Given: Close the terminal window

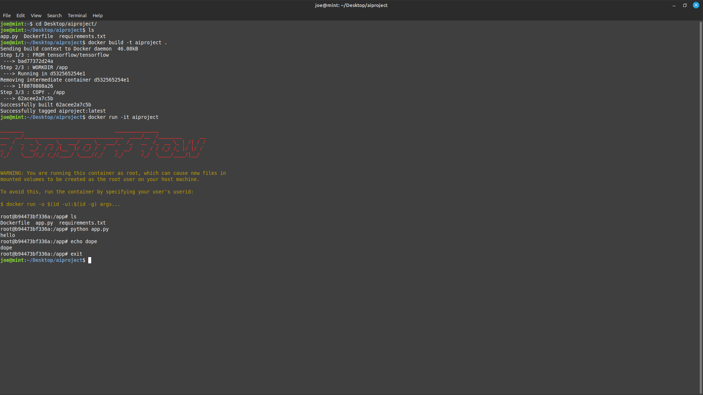Looking at the screenshot, I should coord(696,5).
